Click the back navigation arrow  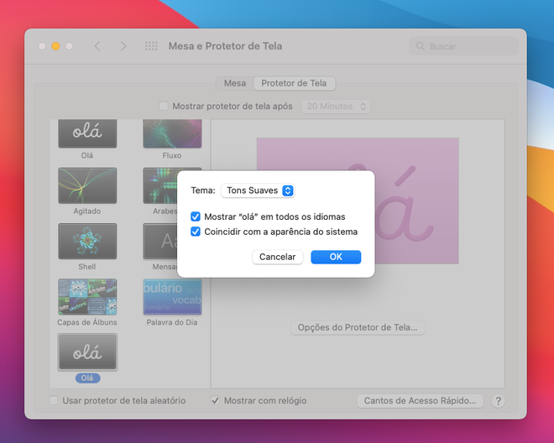[97, 46]
